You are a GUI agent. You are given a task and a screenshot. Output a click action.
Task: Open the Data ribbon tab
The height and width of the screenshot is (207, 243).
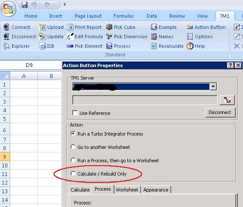(x=152, y=16)
